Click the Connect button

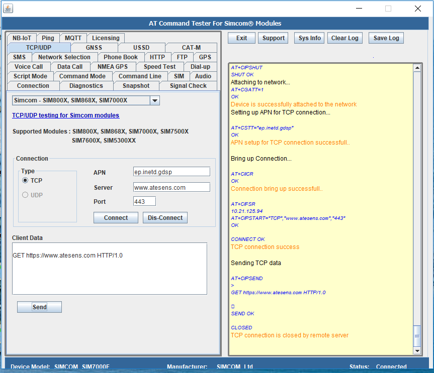116,218
